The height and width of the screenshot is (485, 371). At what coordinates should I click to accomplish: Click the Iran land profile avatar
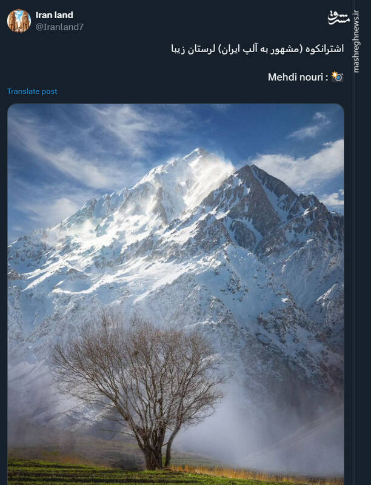click(x=19, y=21)
